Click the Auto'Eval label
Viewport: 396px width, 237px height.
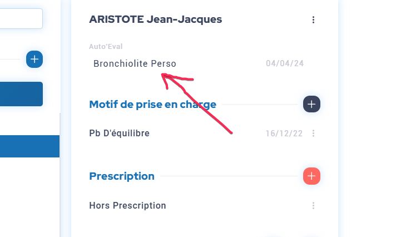tap(106, 47)
